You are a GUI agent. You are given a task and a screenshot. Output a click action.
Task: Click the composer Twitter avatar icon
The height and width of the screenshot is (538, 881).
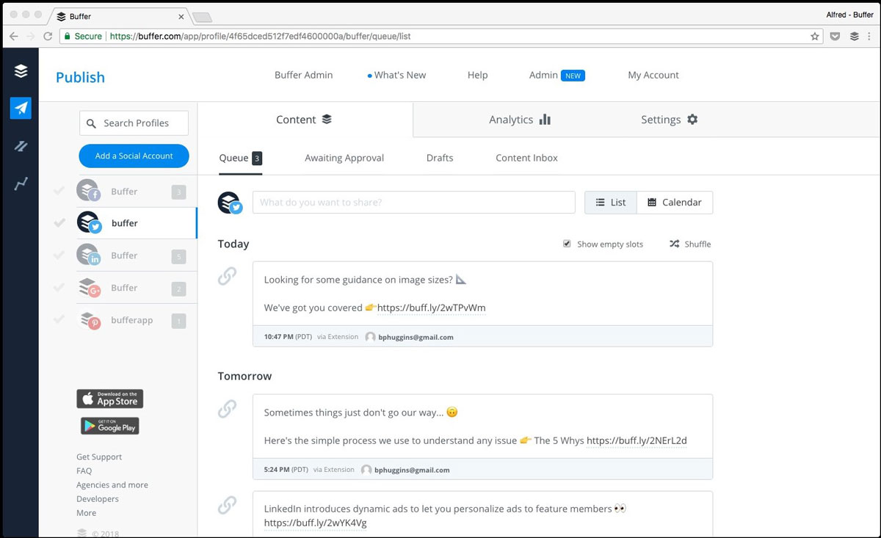(x=230, y=203)
